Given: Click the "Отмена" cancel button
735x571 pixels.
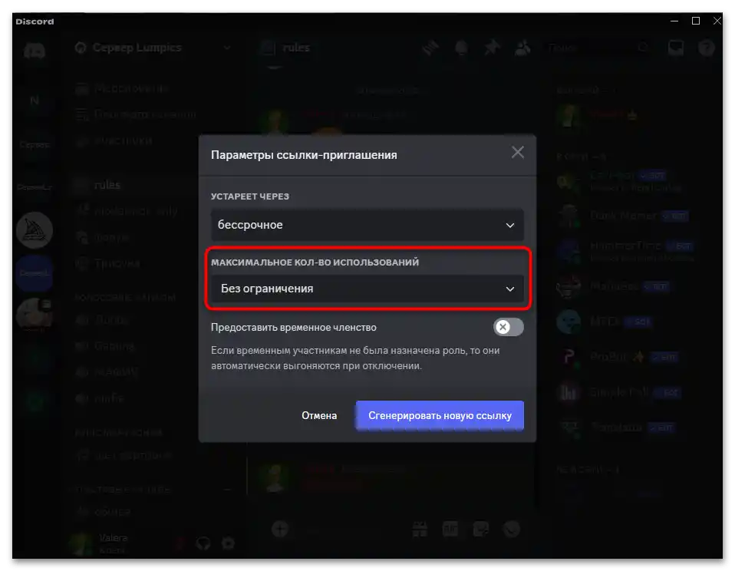Looking at the screenshot, I should point(319,415).
